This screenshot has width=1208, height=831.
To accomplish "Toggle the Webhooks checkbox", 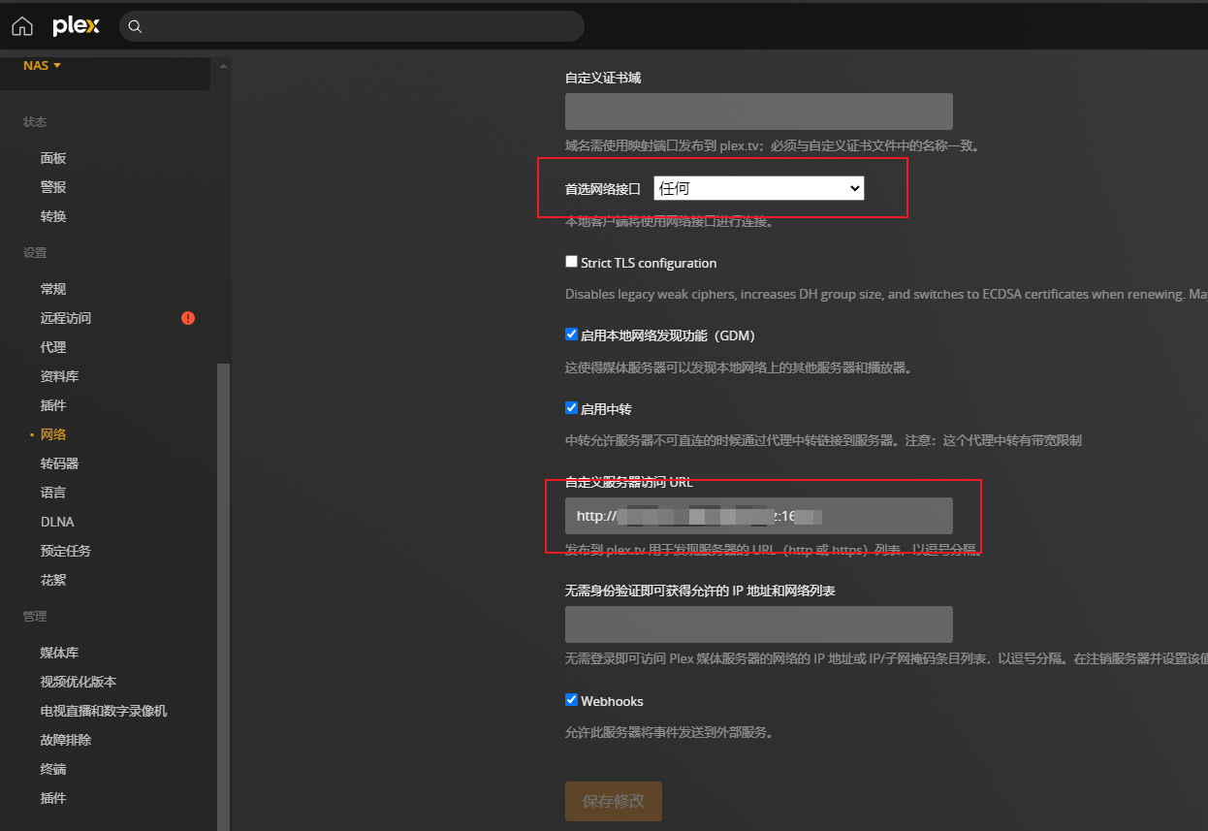I will coord(571,700).
